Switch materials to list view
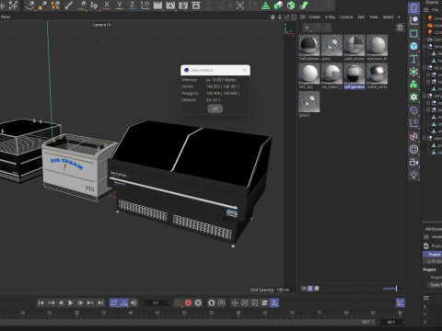442x331 pixels. point(304,288)
